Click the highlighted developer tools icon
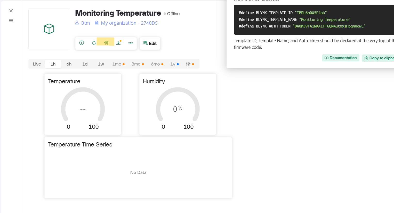The image size is (394, 213). pyautogui.click(x=106, y=43)
